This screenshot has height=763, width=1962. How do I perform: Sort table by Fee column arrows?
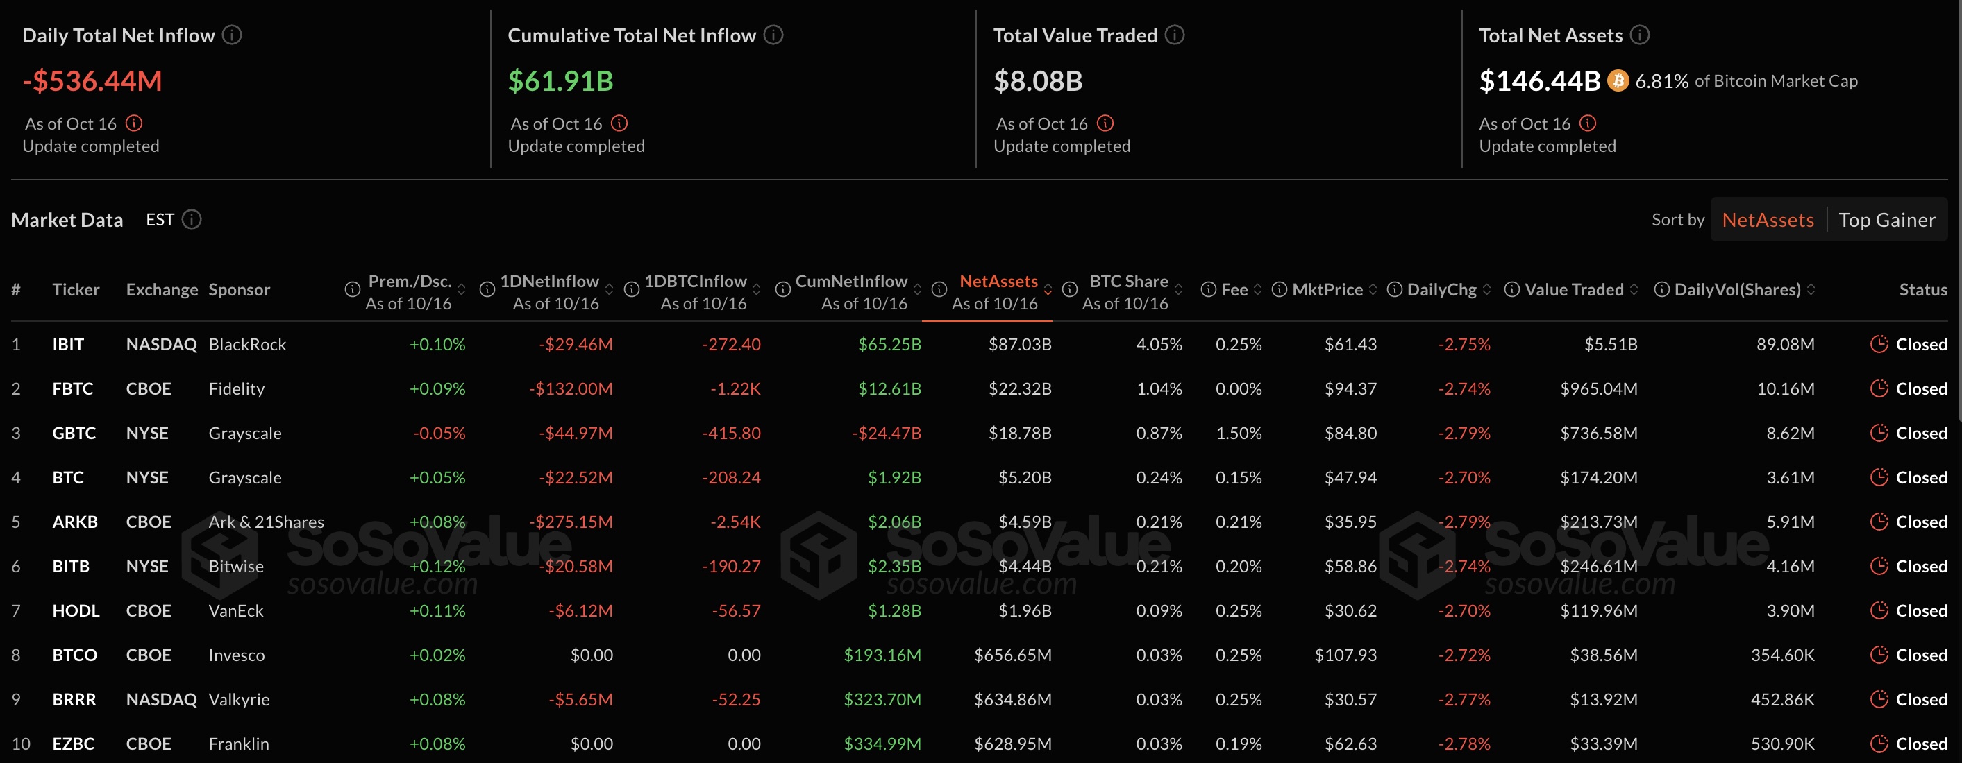[1257, 290]
